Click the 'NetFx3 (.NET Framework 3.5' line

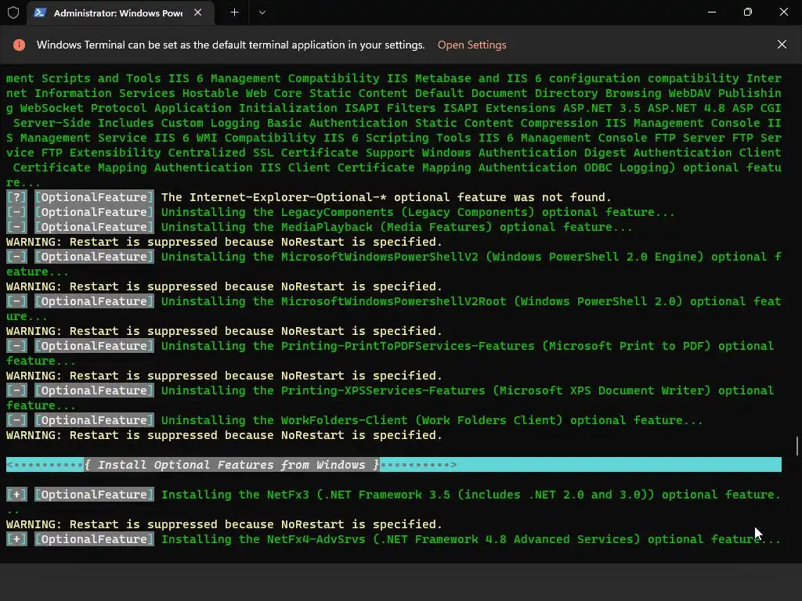(394, 502)
